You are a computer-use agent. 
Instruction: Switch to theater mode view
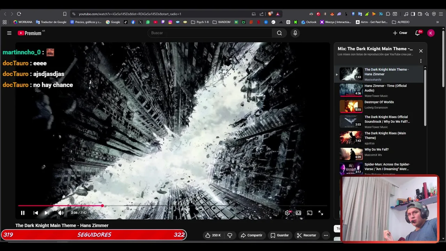pos(299,213)
